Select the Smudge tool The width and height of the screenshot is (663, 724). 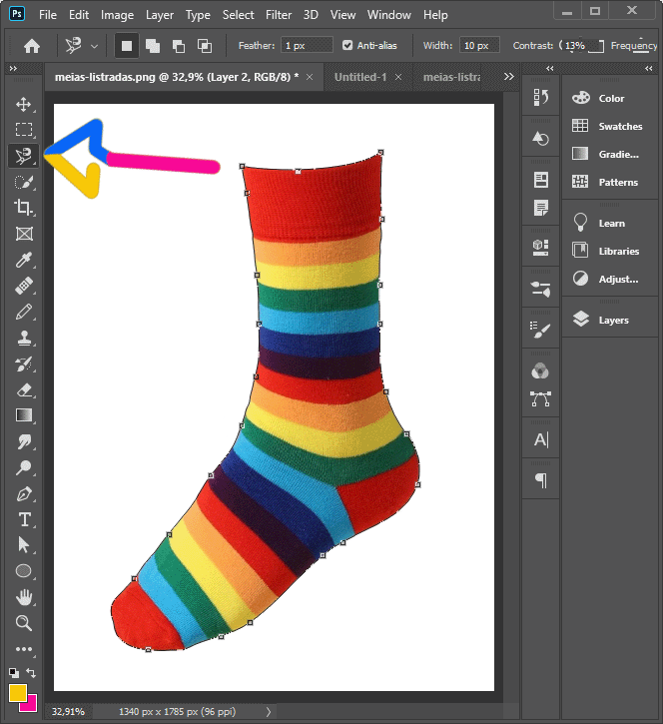pos(24,441)
